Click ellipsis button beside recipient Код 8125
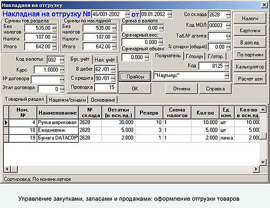The height and width of the screenshot is (208, 270). (226, 66)
